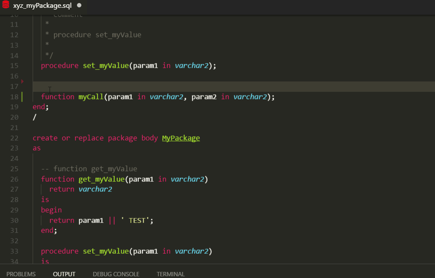Click the '/' terminator on line 20
The width and height of the screenshot is (435, 278).
34,117
